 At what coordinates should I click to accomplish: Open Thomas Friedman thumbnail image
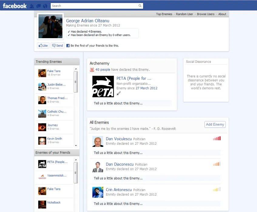[42, 100]
